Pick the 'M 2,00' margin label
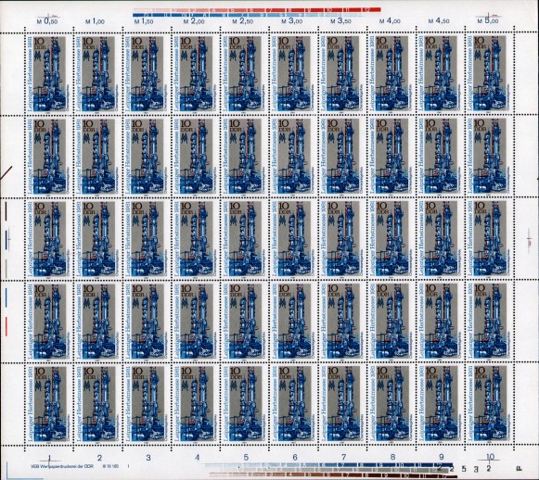 (194, 21)
